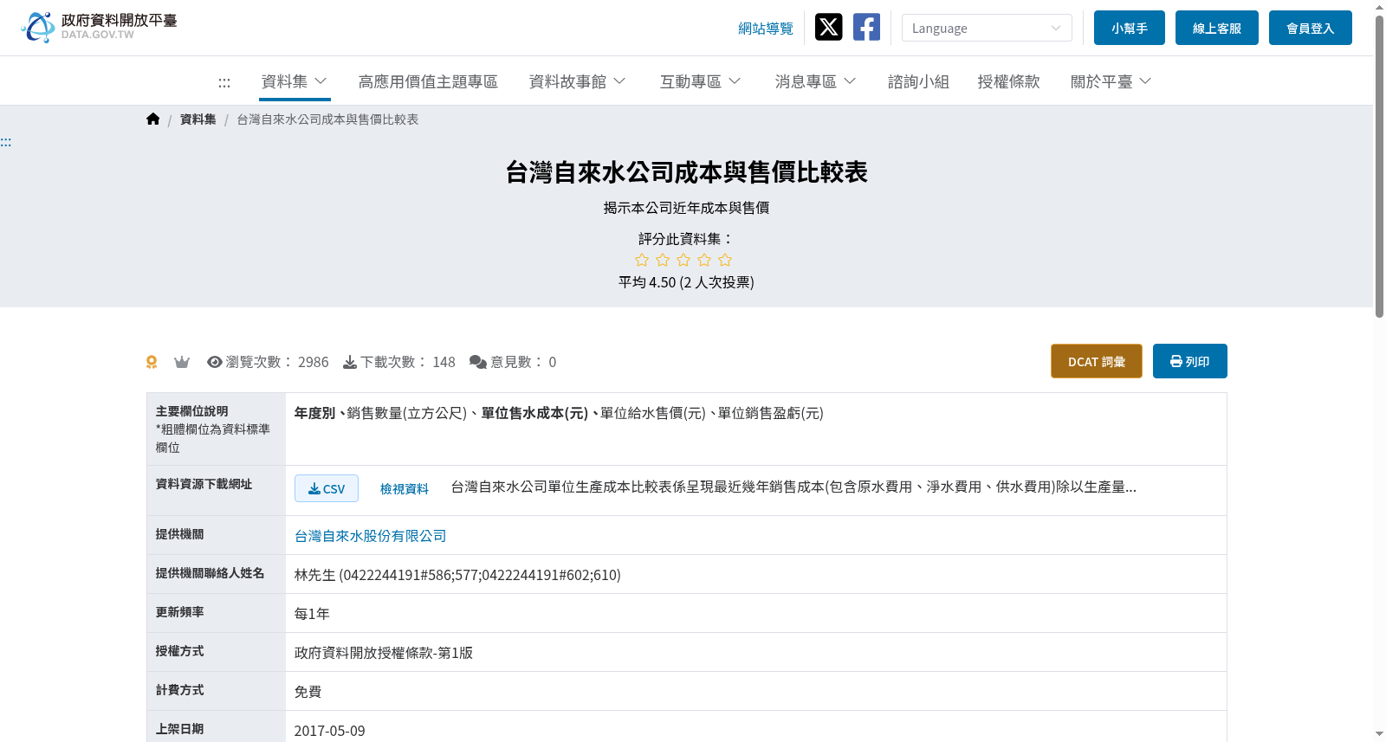Open 諮詢小組 menu item
This screenshot has width=1386, height=742.
[918, 81]
